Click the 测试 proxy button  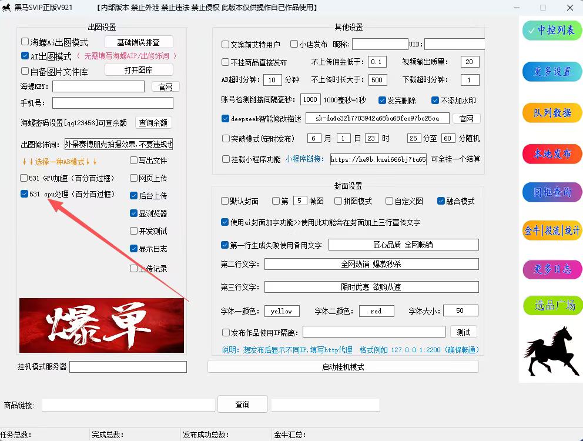tap(463, 332)
